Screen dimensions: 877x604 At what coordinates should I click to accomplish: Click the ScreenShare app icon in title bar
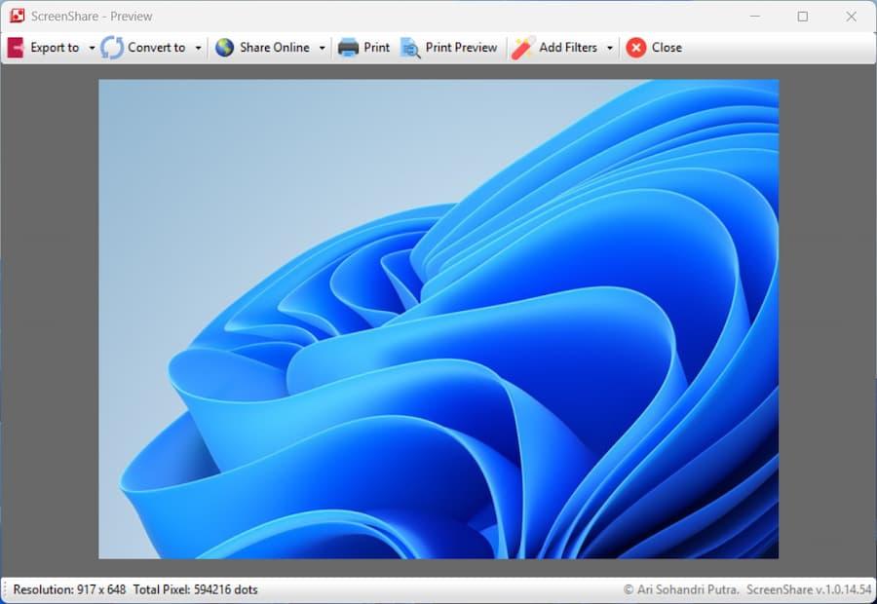(x=17, y=17)
